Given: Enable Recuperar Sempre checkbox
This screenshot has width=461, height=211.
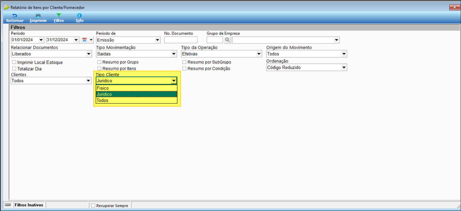Looking at the screenshot, I should (93, 206).
